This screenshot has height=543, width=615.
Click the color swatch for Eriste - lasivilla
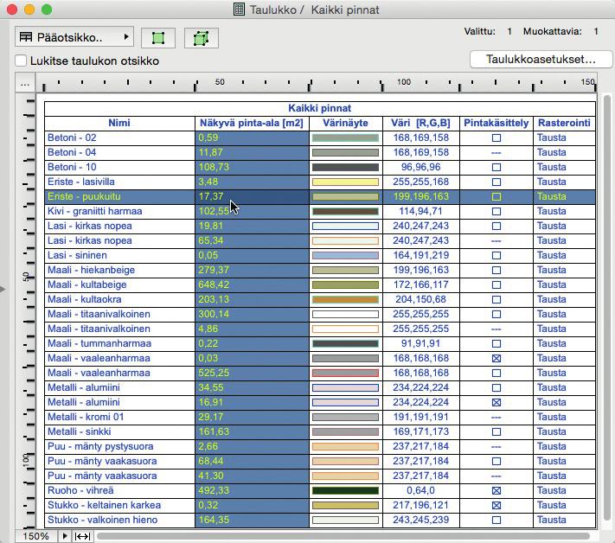coord(345,182)
